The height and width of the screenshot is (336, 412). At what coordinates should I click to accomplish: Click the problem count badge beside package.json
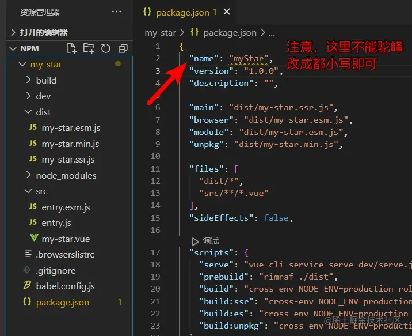click(120, 302)
